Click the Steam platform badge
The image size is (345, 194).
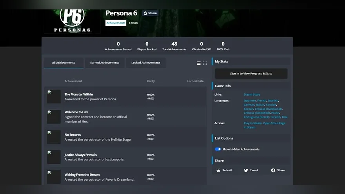coord(150,13)
